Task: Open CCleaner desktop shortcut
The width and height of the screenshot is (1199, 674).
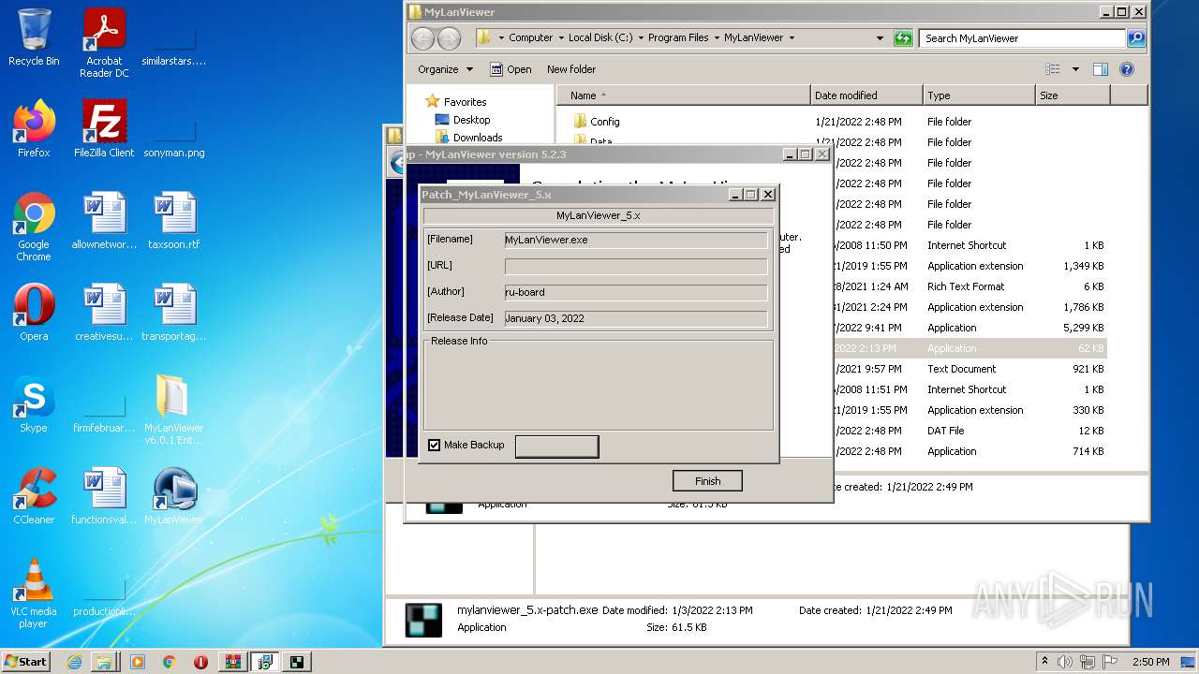Action: point(34,495)
